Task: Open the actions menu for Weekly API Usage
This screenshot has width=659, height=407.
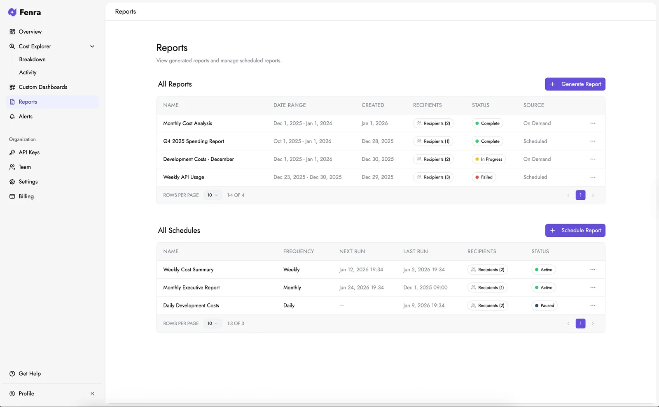Action: [593, 177]
